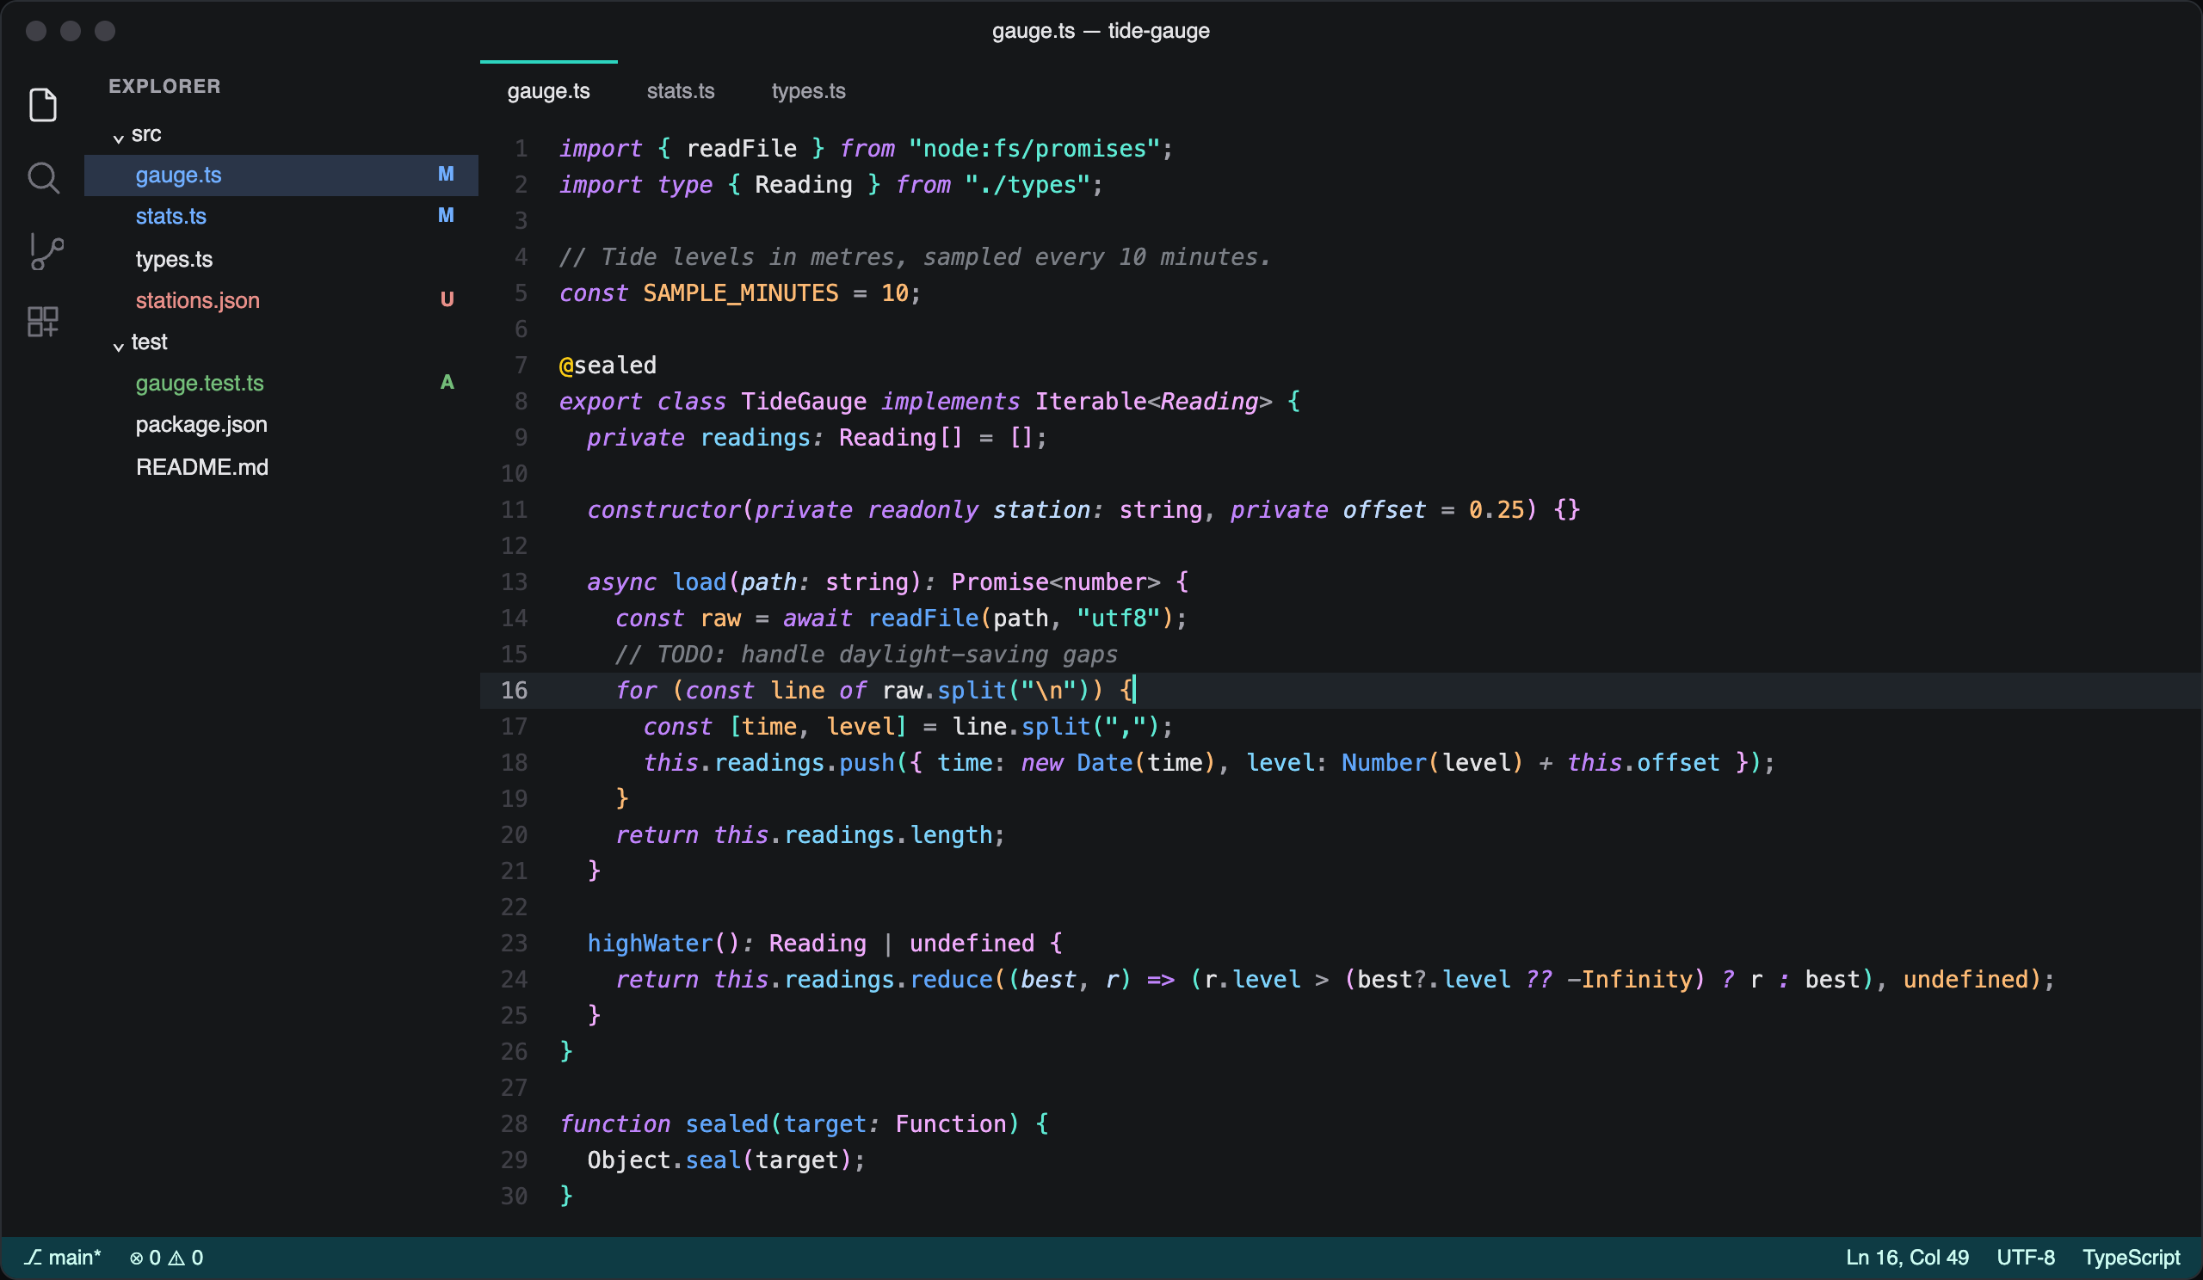Click the UTF-8 encoding selector
The height and width of the screenshot is (1280, 2203).
coord(2025,1258)
